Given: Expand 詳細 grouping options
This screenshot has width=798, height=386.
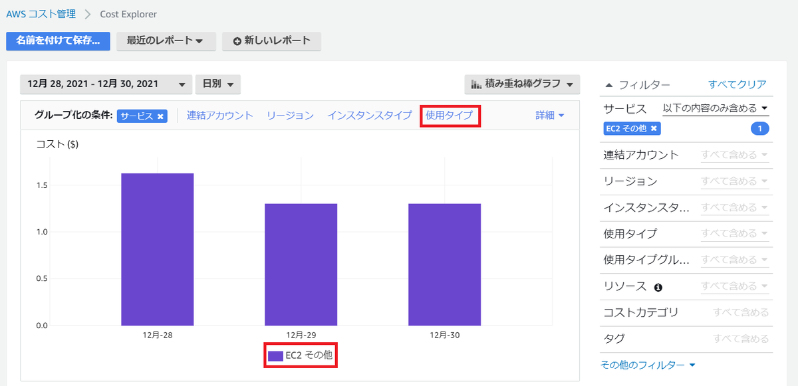Looking at the screenshot, I should (550, 115).
